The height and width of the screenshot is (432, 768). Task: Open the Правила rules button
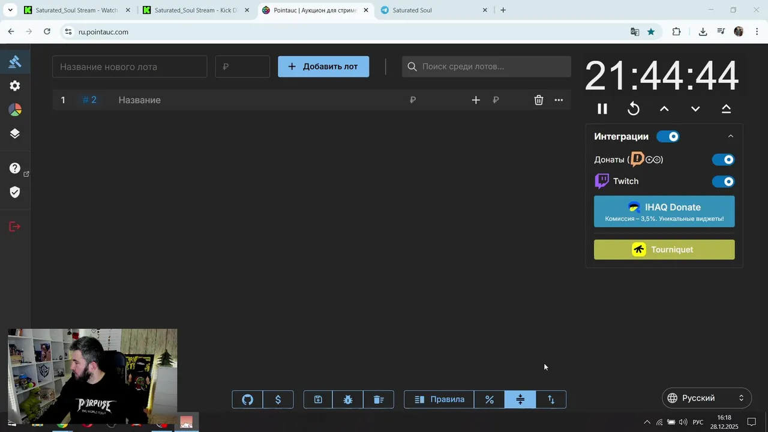439,400
